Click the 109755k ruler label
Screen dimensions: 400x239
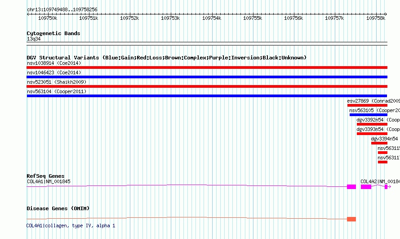click(253, 18)
